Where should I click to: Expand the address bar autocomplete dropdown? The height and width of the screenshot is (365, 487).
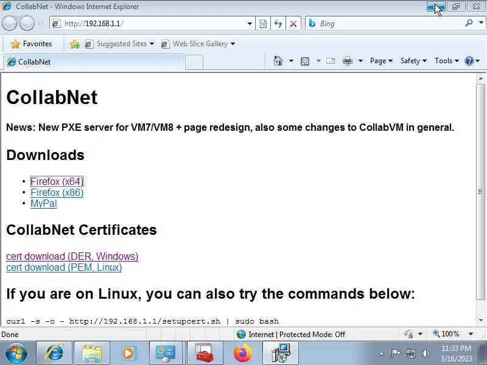tap(250, 24)
